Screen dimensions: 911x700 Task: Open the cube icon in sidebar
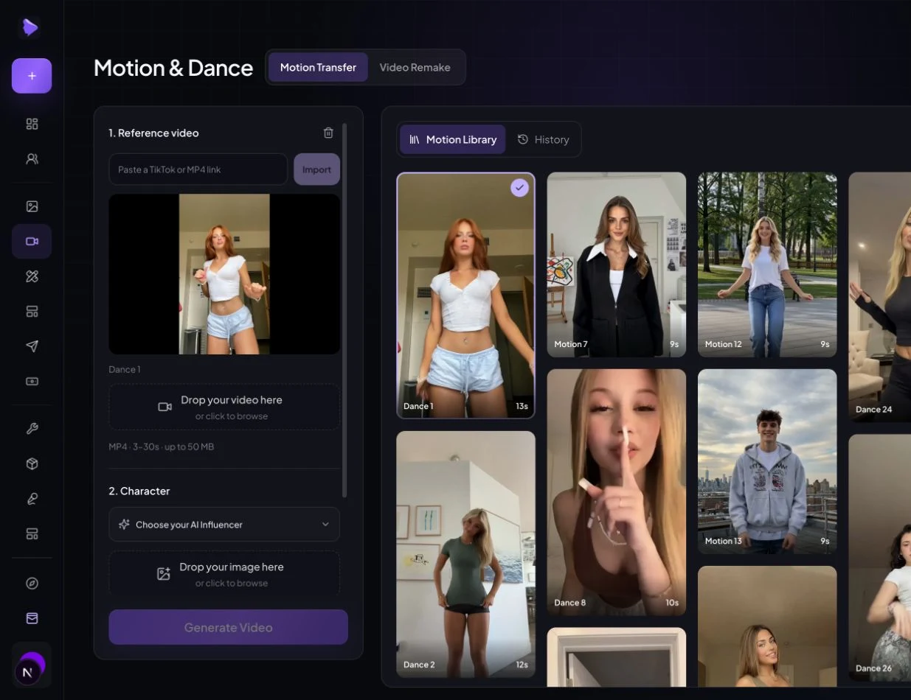32,463
